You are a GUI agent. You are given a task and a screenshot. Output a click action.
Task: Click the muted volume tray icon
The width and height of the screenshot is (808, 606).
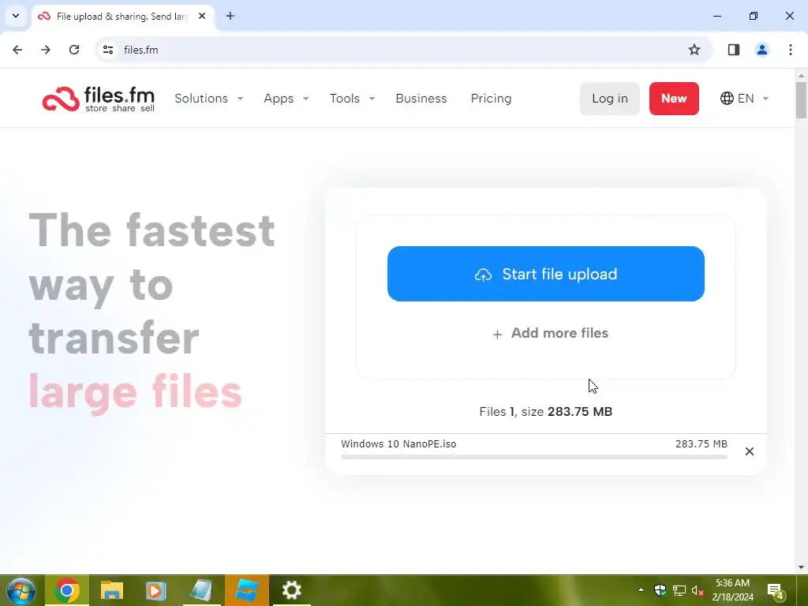coord(698,590)
